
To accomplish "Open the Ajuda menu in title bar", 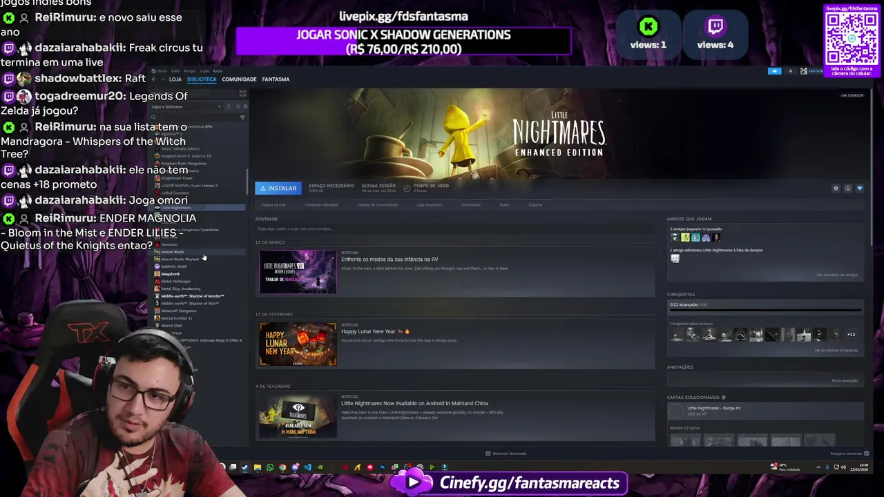I will [217, 71].
